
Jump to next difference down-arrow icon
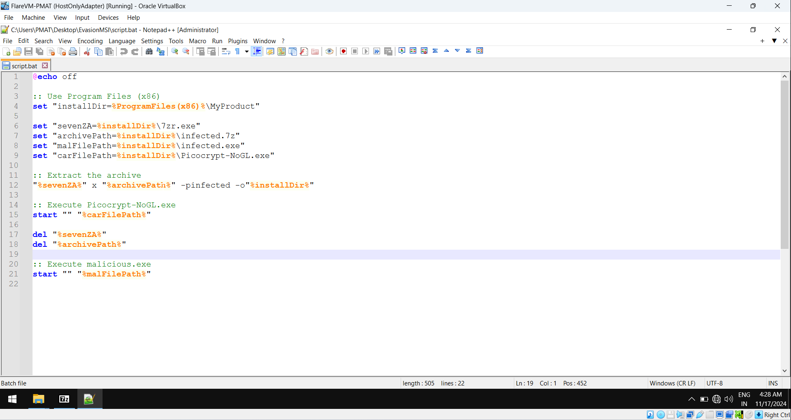[x=457, y=51]
